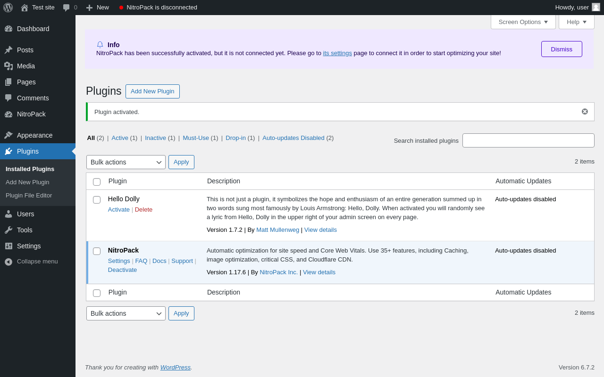The height and width of the screenshot is (377, 604).
Task: Expand the Help panel
Action: pyautogui.click(x=576, y=22)
